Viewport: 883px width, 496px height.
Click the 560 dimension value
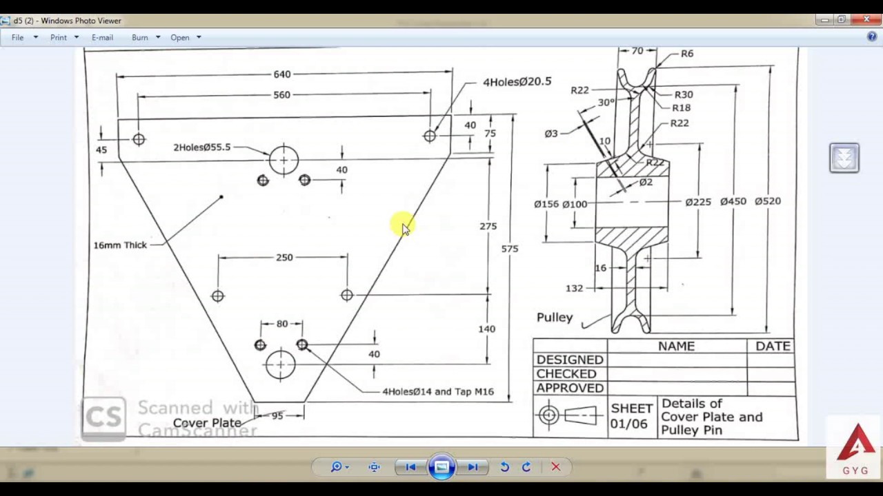click(282, 95)
